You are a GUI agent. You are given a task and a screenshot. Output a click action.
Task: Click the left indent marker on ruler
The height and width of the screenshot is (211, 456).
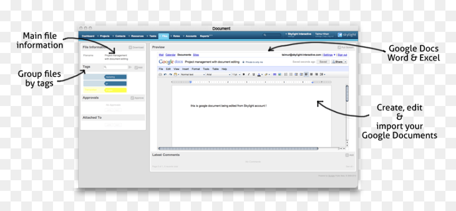[190, 82]
